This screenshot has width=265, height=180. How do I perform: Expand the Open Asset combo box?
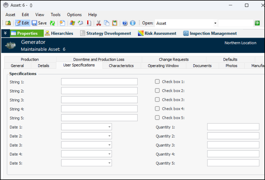pos(215,23)
